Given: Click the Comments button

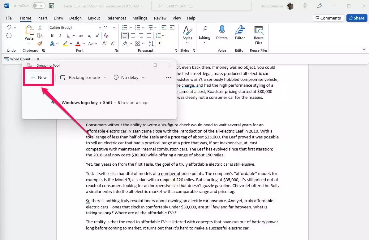Looking at the screenshot, I should (x=328, y=18).
